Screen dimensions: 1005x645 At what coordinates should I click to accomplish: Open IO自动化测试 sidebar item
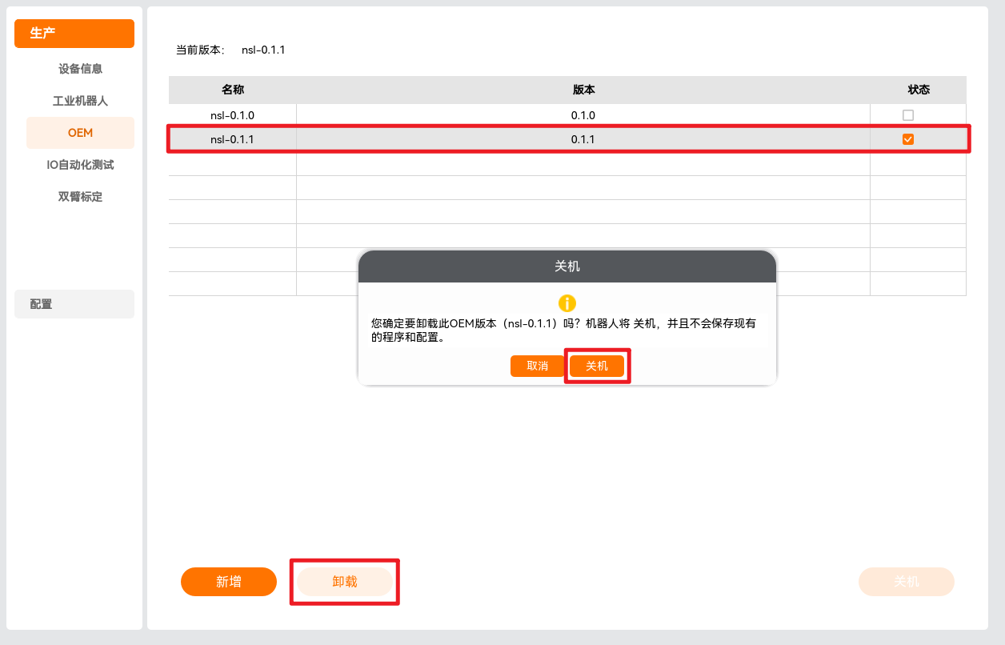click(80, 165)
